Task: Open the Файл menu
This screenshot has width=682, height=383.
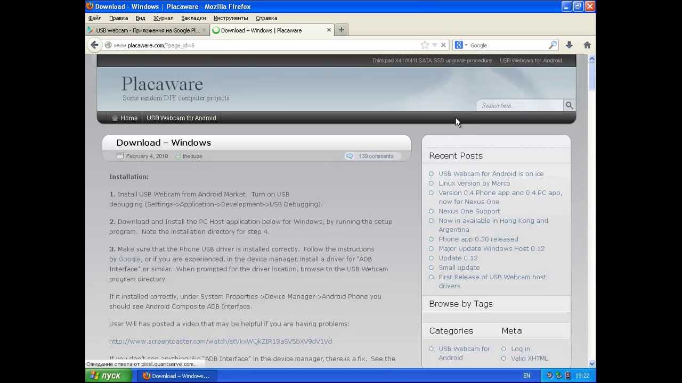Action: tap(95, 18)
